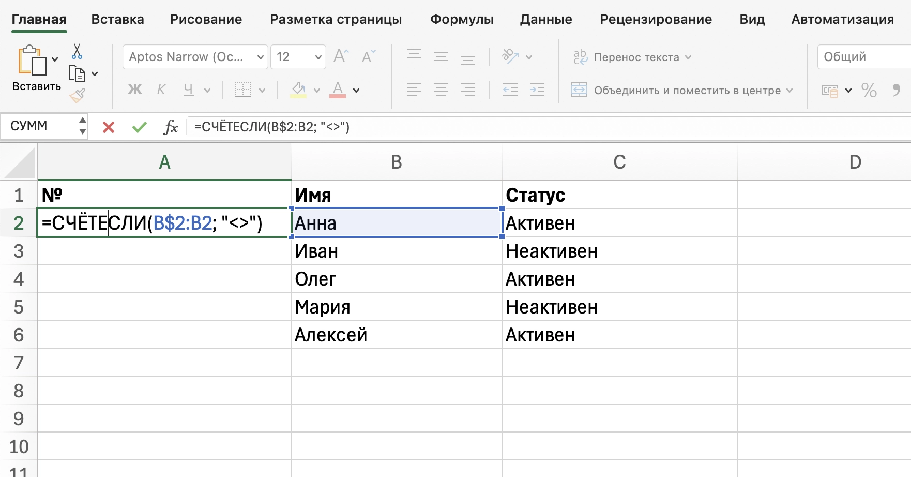911x477 pixels.
Task: Toggle underline formatting Ч
Action: tap(189, 90)
